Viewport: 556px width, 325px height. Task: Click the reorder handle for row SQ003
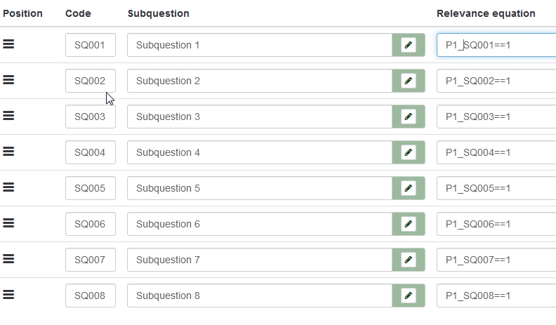[x=8, y=116]
